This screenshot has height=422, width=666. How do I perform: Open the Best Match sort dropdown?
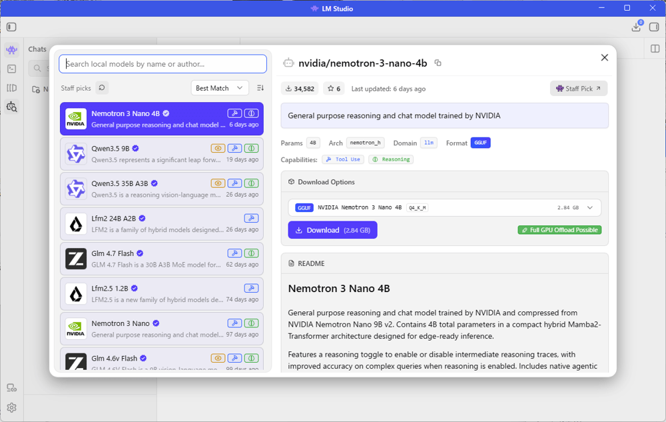coord(220,88)
